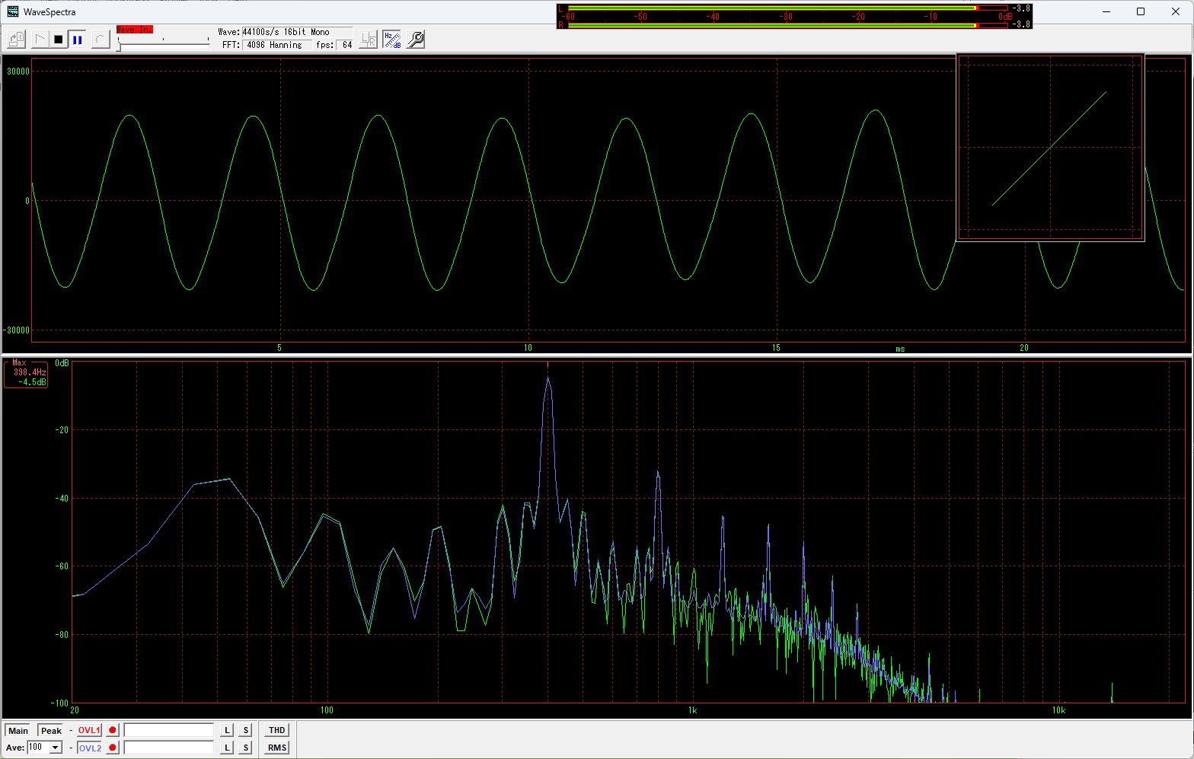Click the RMS button
The height and width of the screenshot is (759, 1194).
(x=276, y=748)
